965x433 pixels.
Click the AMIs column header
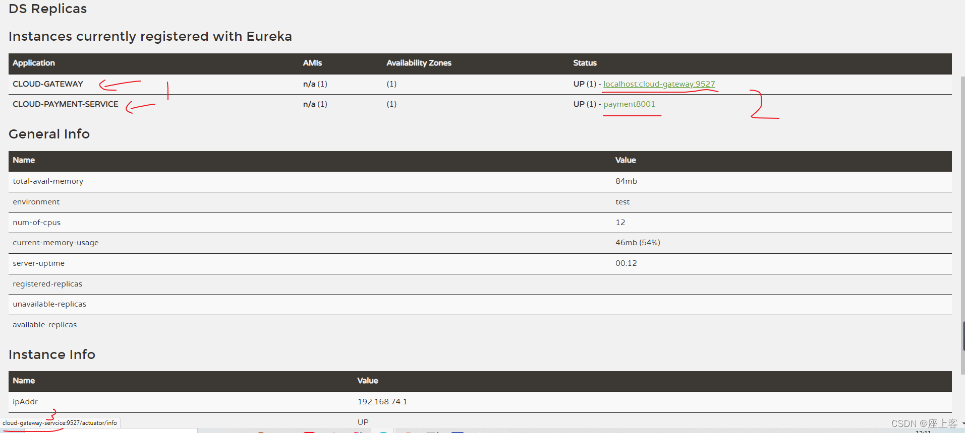312,63
